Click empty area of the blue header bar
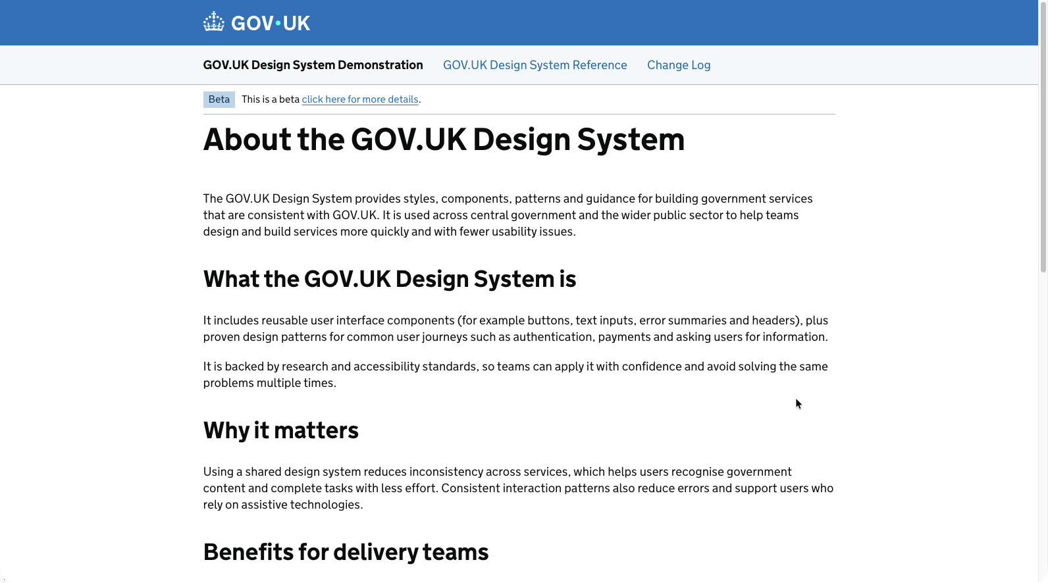1048x583 pixels. click(658, 22)
